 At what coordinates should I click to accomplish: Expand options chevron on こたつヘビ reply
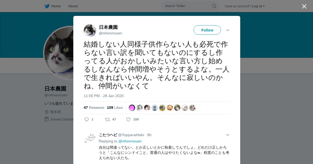click(x=228, y=135)
